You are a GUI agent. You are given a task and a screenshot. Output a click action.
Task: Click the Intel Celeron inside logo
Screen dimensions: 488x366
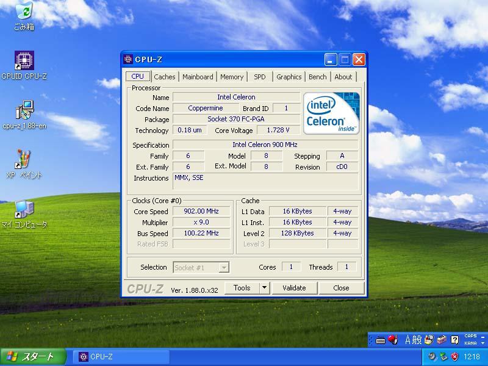tap(331, 113)
